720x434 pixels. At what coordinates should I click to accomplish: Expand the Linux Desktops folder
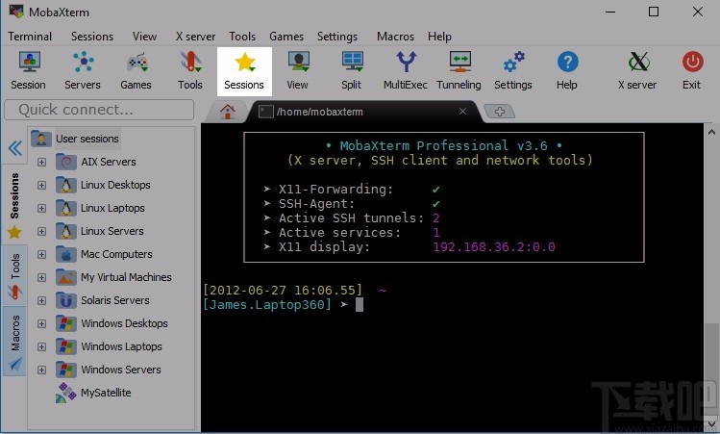41,186
